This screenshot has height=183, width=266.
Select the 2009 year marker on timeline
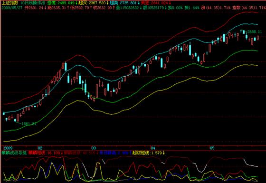[8, 148]
